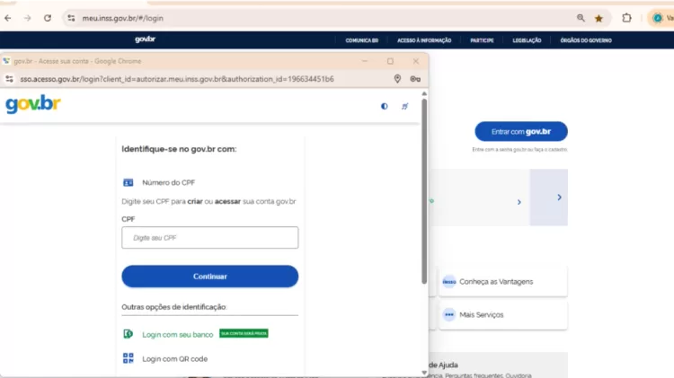Viewport: 674px width, 378px height.
Task: Focus the CPF input field
Action: pos(209,238)
